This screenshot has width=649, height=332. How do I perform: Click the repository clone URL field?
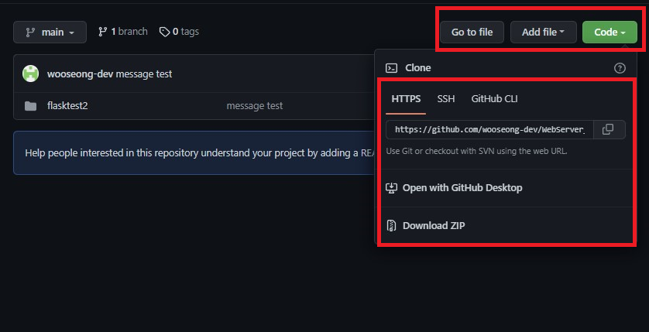click(489, 129)
